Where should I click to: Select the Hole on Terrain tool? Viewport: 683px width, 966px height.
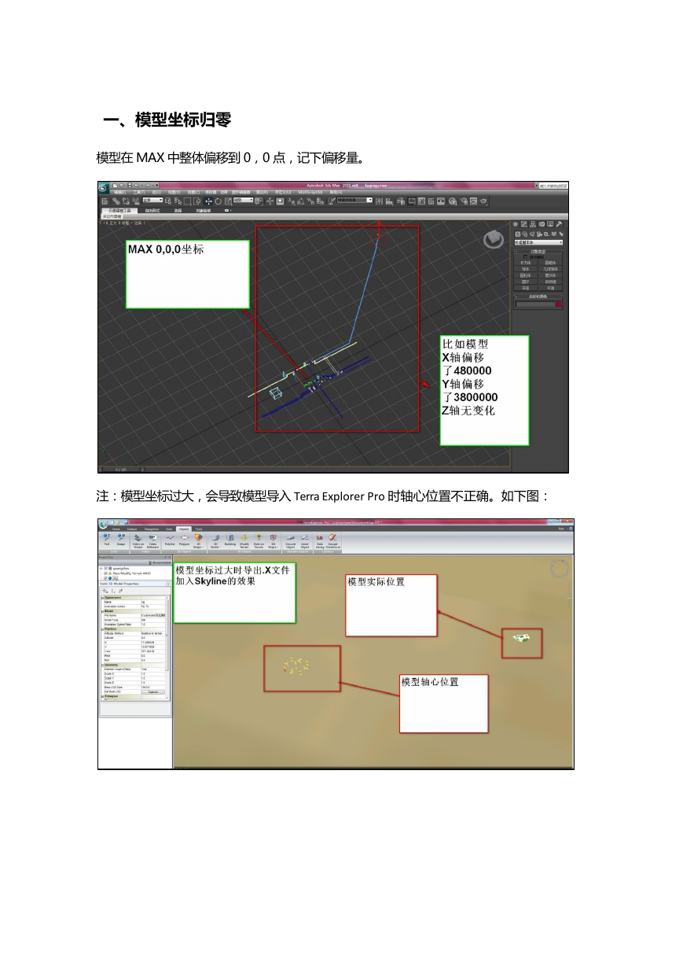click(259, 541)
